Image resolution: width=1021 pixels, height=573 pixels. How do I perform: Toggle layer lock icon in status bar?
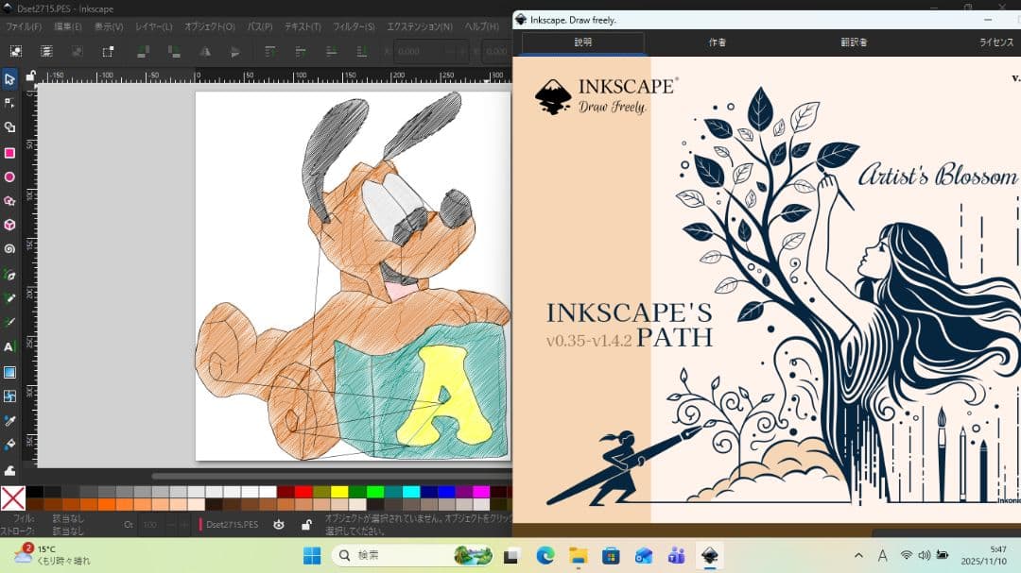click(x=306, y=524)
